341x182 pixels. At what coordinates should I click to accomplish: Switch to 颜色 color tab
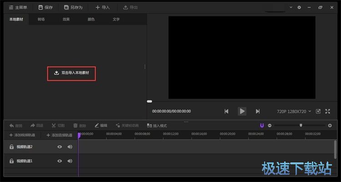(91, 20)
